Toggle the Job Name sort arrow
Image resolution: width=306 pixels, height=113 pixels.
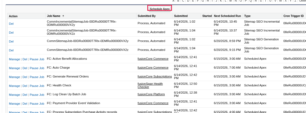point(63,16)
